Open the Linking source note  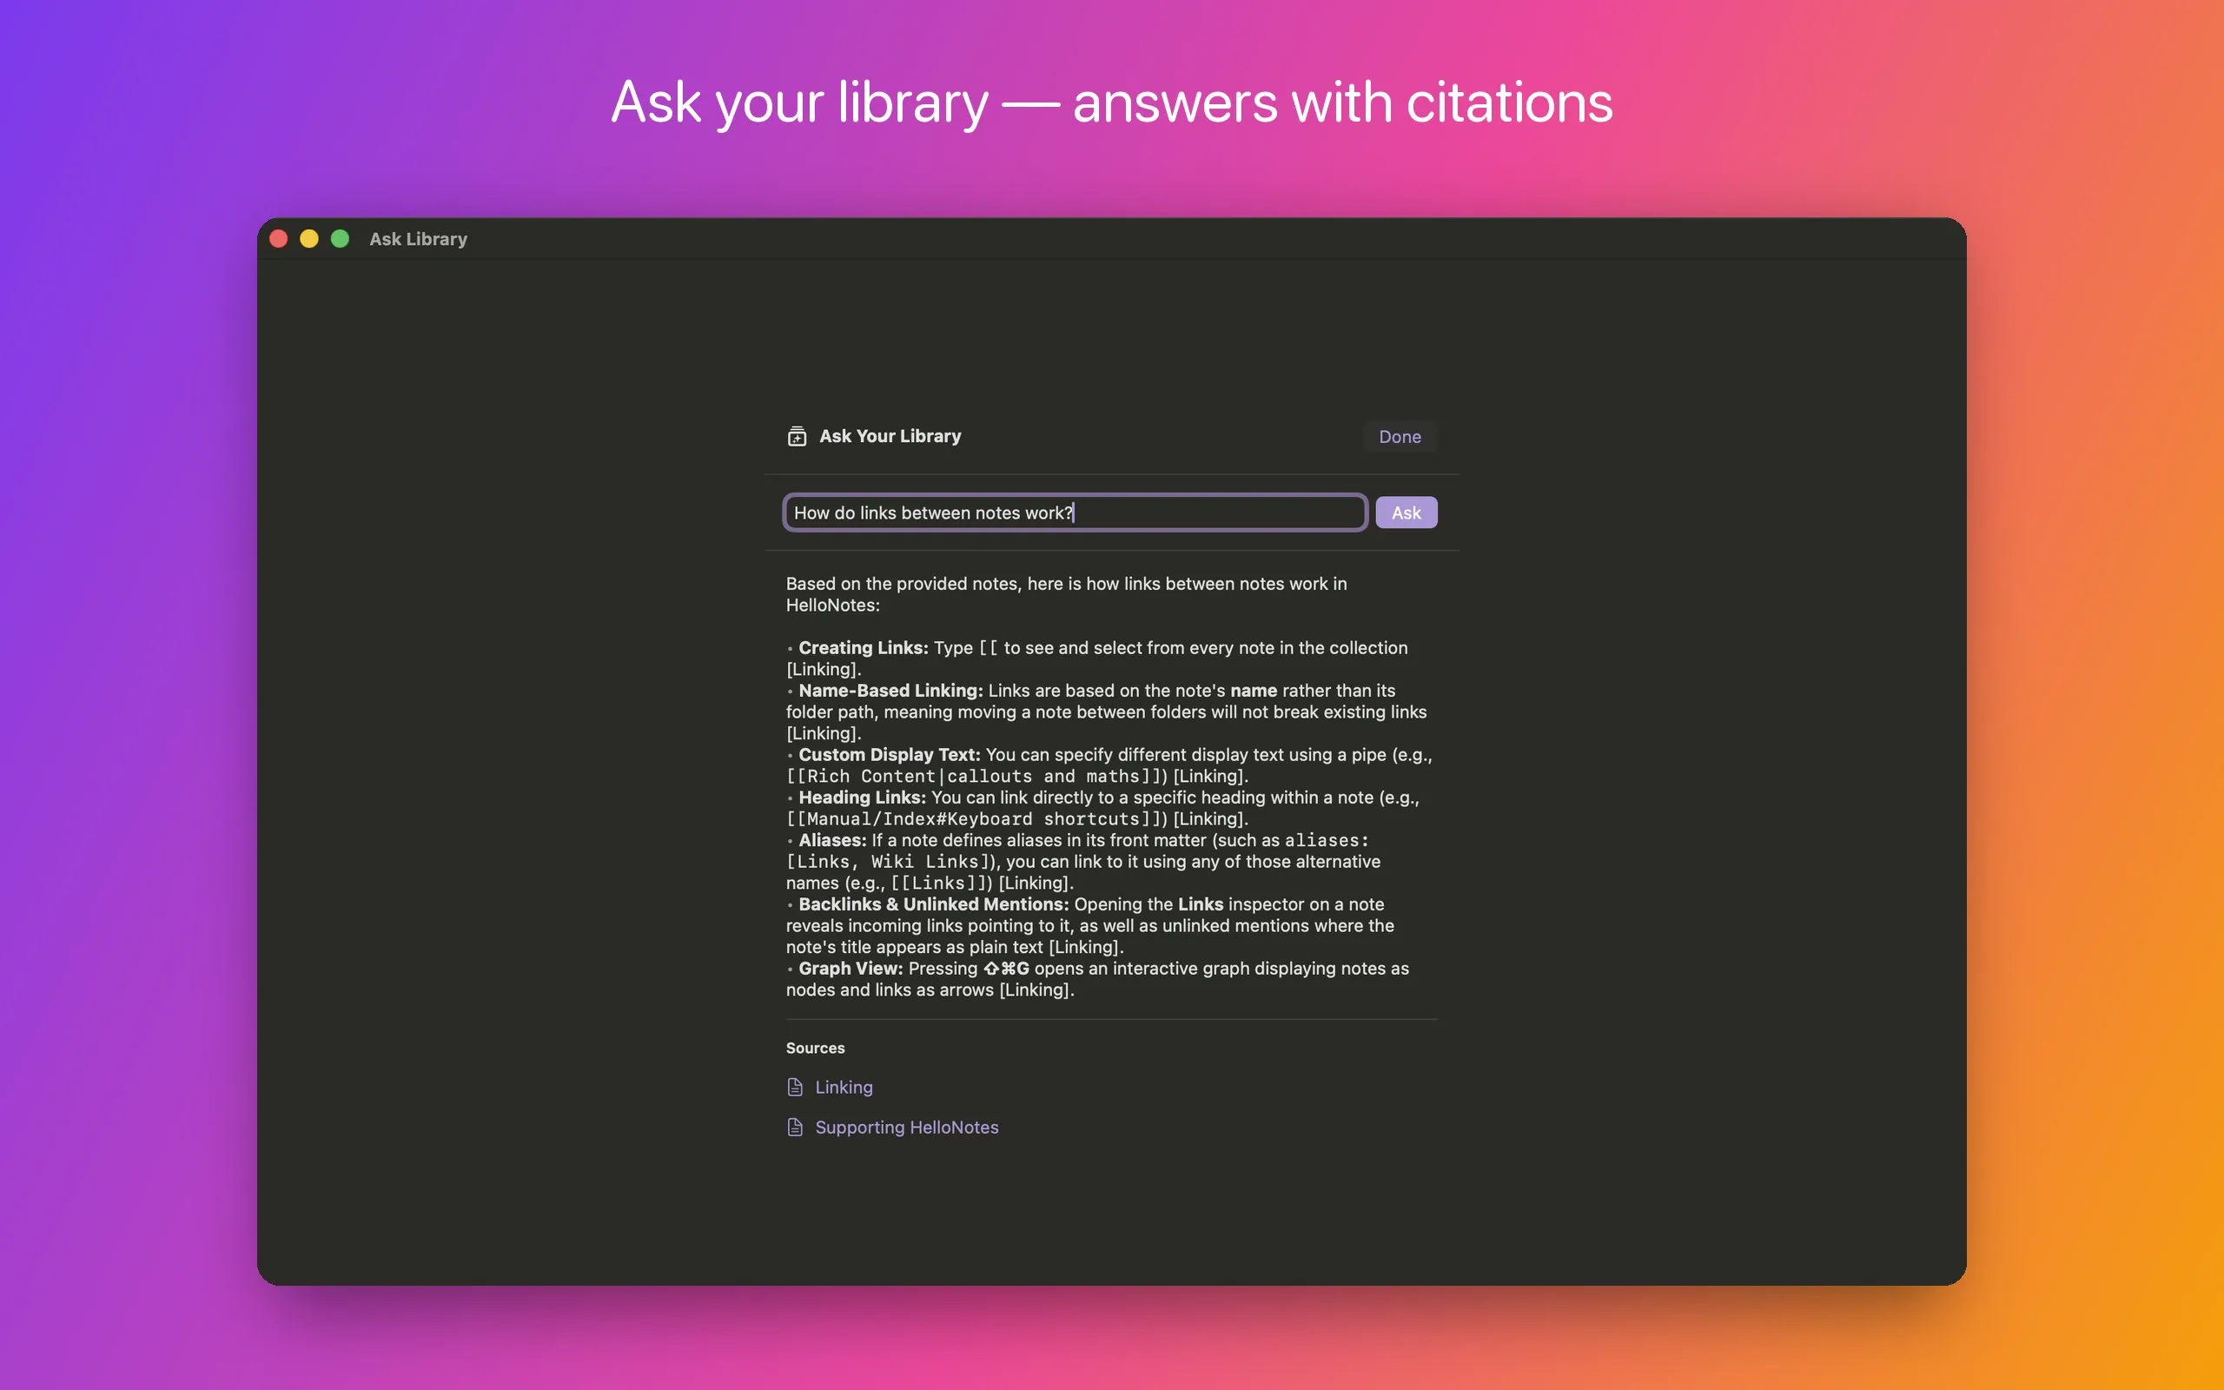(844, 1088)
